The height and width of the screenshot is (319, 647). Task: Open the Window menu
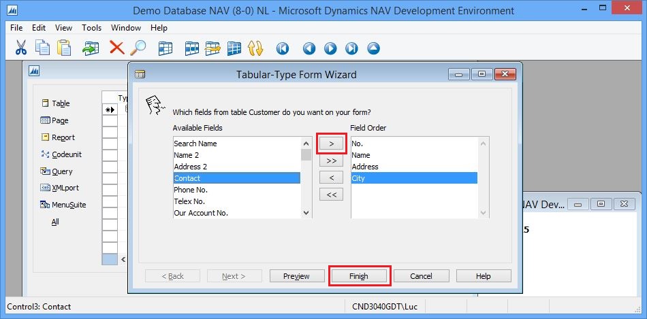coord(126,28)
